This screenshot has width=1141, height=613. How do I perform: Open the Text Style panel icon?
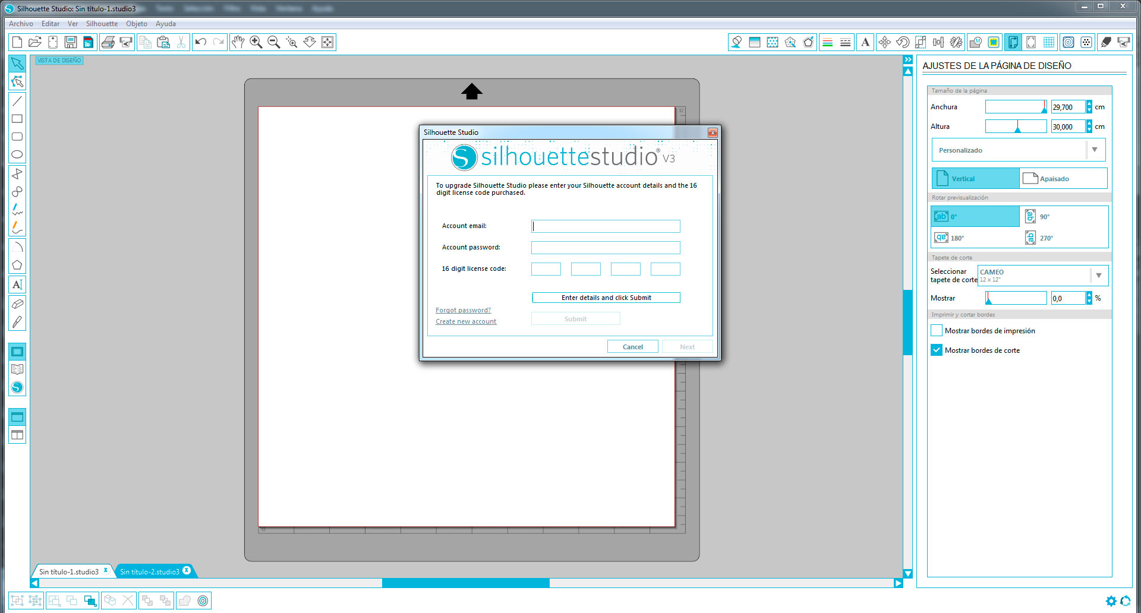tap(865, 42)
